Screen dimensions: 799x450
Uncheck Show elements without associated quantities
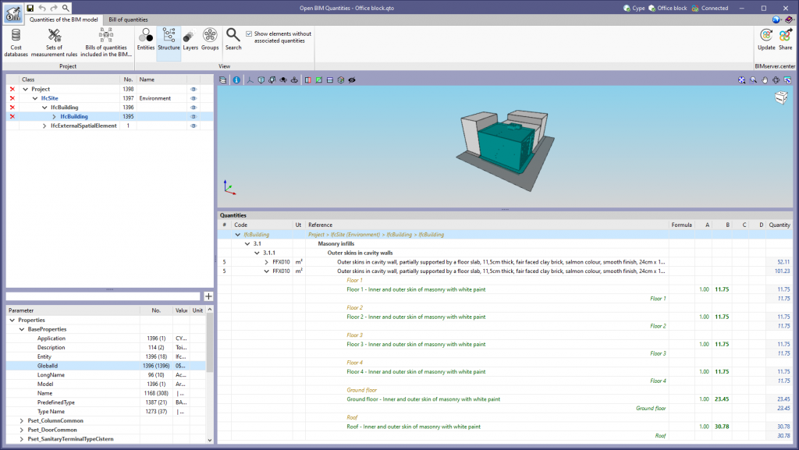[249, 34]
